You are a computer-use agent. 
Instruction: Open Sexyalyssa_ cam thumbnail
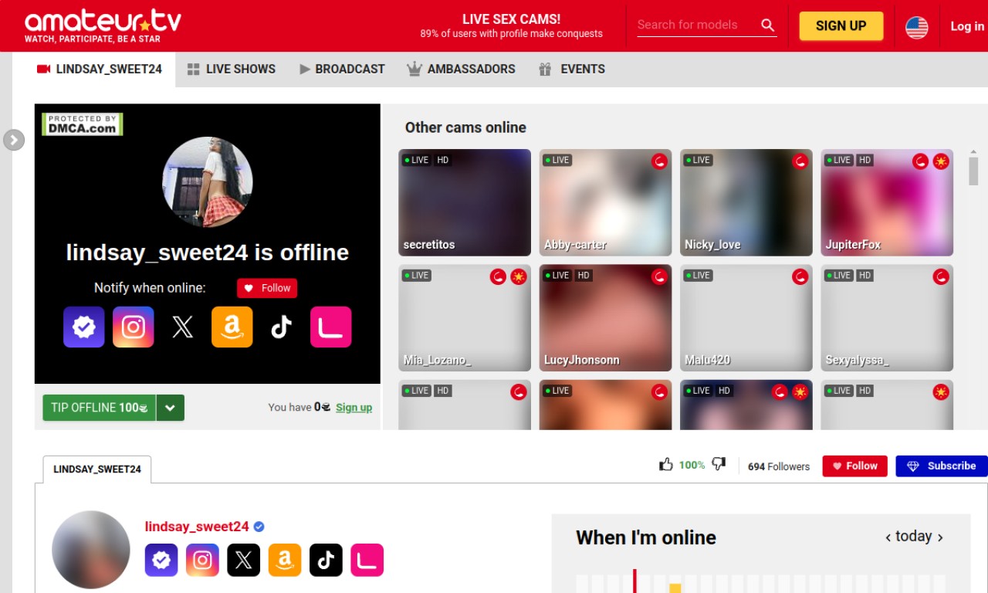coord(887,317)
